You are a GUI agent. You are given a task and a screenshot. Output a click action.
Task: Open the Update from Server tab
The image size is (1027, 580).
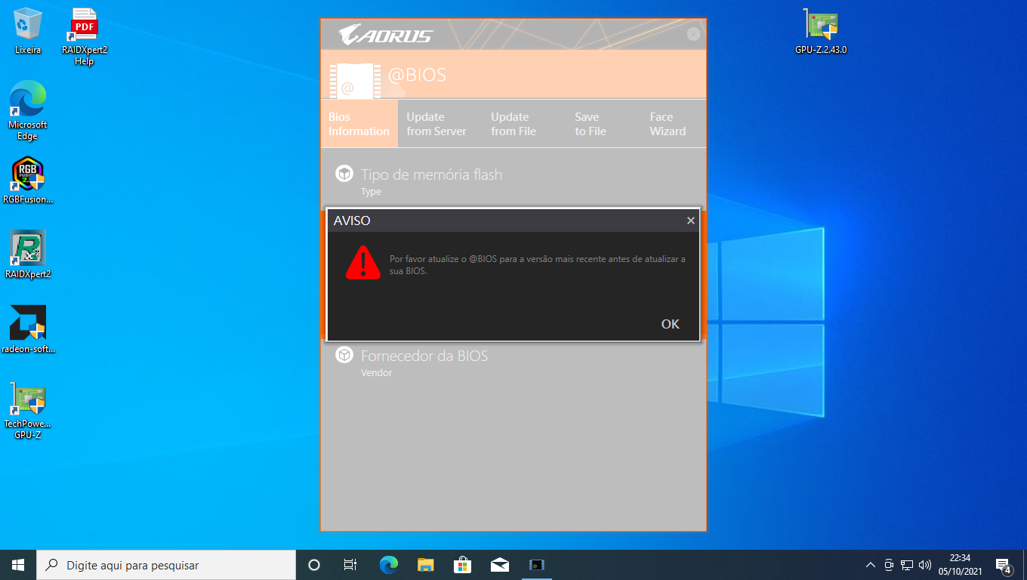436,124
